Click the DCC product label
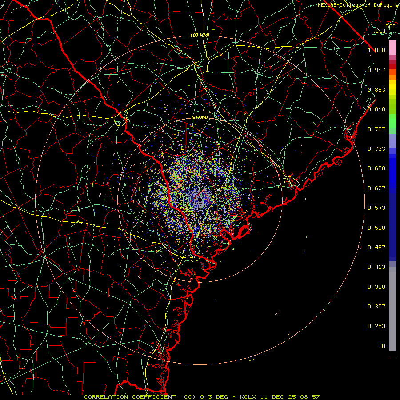 [391, 27]
